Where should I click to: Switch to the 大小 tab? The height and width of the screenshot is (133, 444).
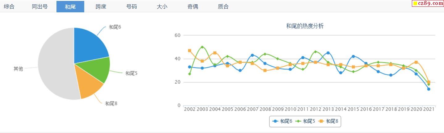click(x=162, y=6)
